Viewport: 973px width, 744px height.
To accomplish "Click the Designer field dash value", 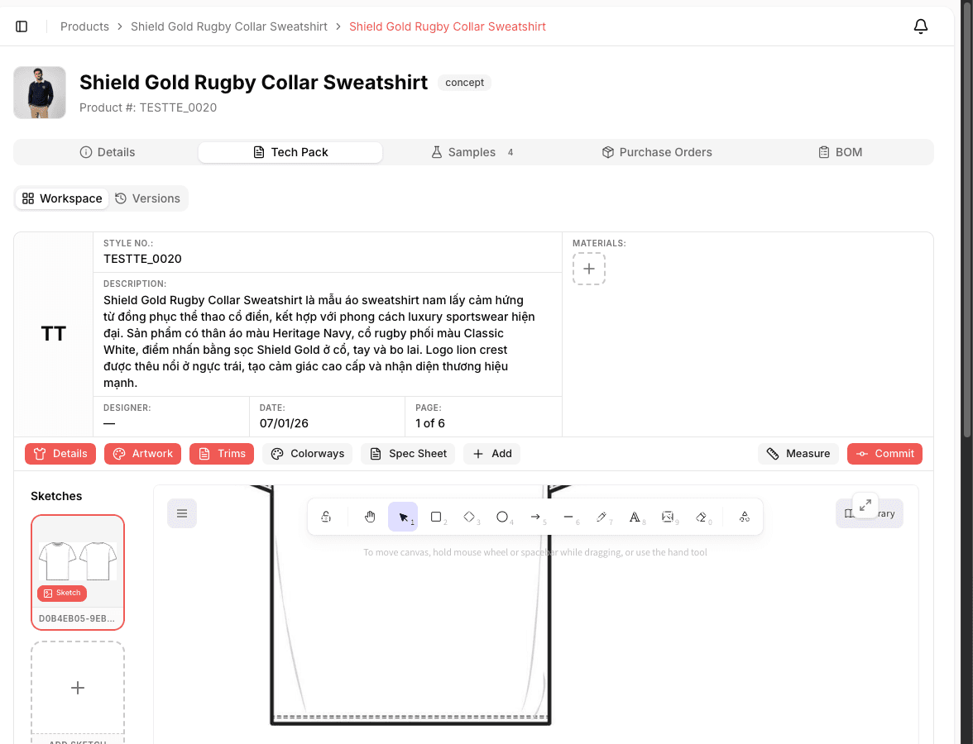I will tap(109, 423).
